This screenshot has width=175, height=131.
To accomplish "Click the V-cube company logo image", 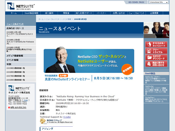I will (56, 121).
